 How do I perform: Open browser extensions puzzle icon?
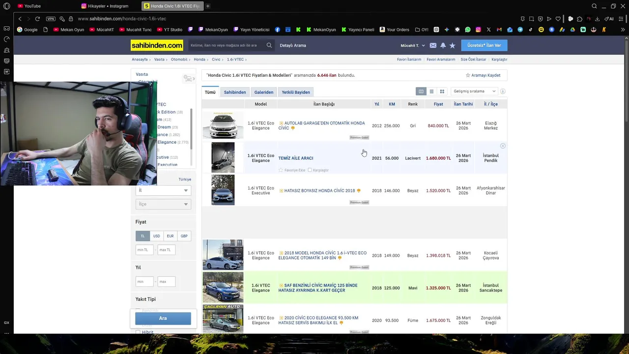pyautogui.click(x=579, y=19)
